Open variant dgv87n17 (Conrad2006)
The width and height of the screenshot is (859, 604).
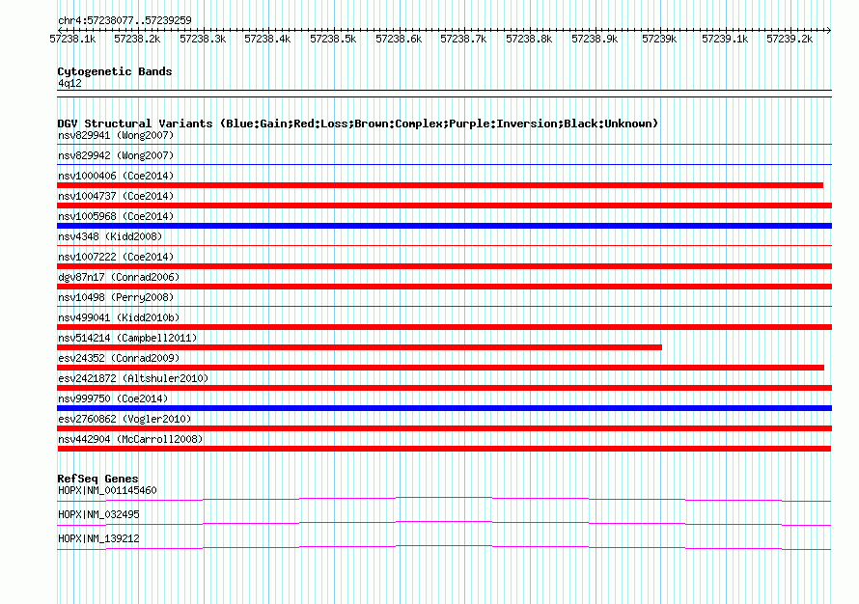click(x=119, y=277)
